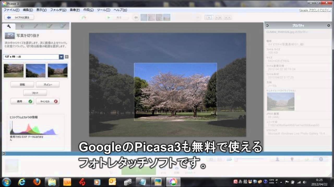Click the プレビュー preview button
Viewport: 334px width, 187px height.
tap(48, 84)
